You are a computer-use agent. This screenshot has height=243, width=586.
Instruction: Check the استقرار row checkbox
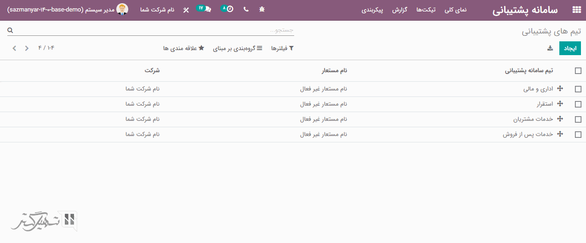click(x=578, y=104)
